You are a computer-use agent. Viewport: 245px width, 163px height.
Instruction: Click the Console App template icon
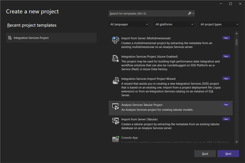[115, 139]
